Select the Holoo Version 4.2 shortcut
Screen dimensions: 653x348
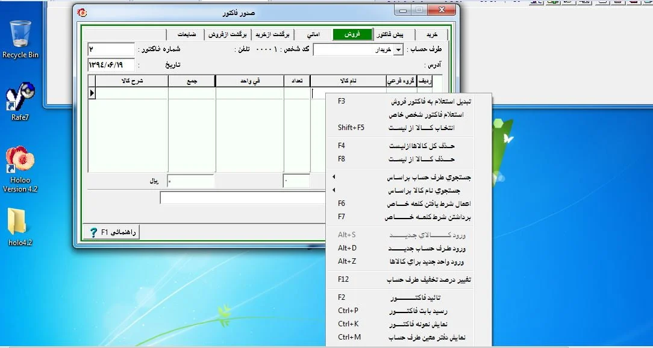pyautogui.click(x=20, y=169)
